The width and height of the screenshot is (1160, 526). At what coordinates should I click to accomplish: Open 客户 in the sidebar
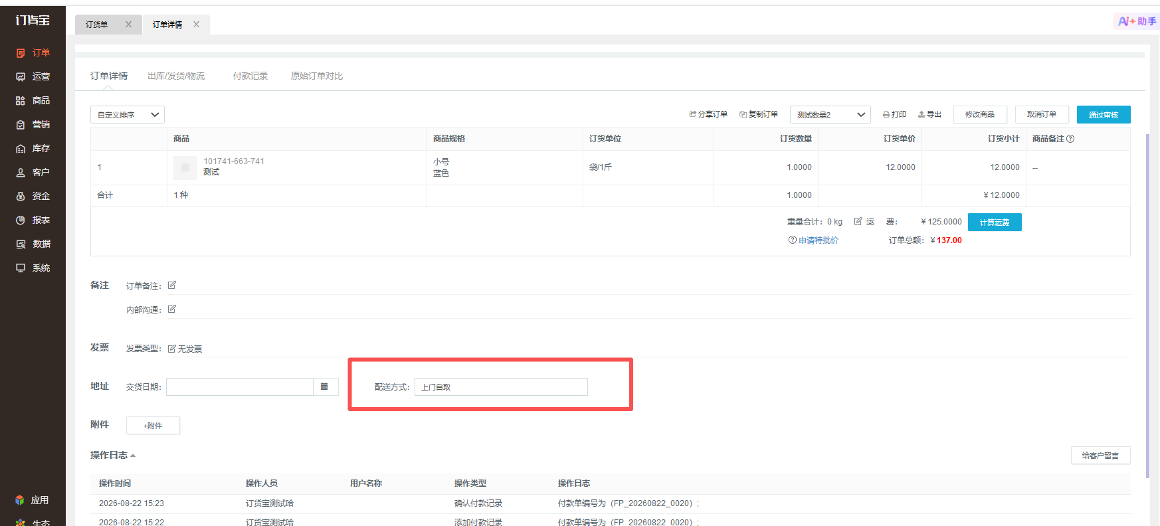point(33,172)
